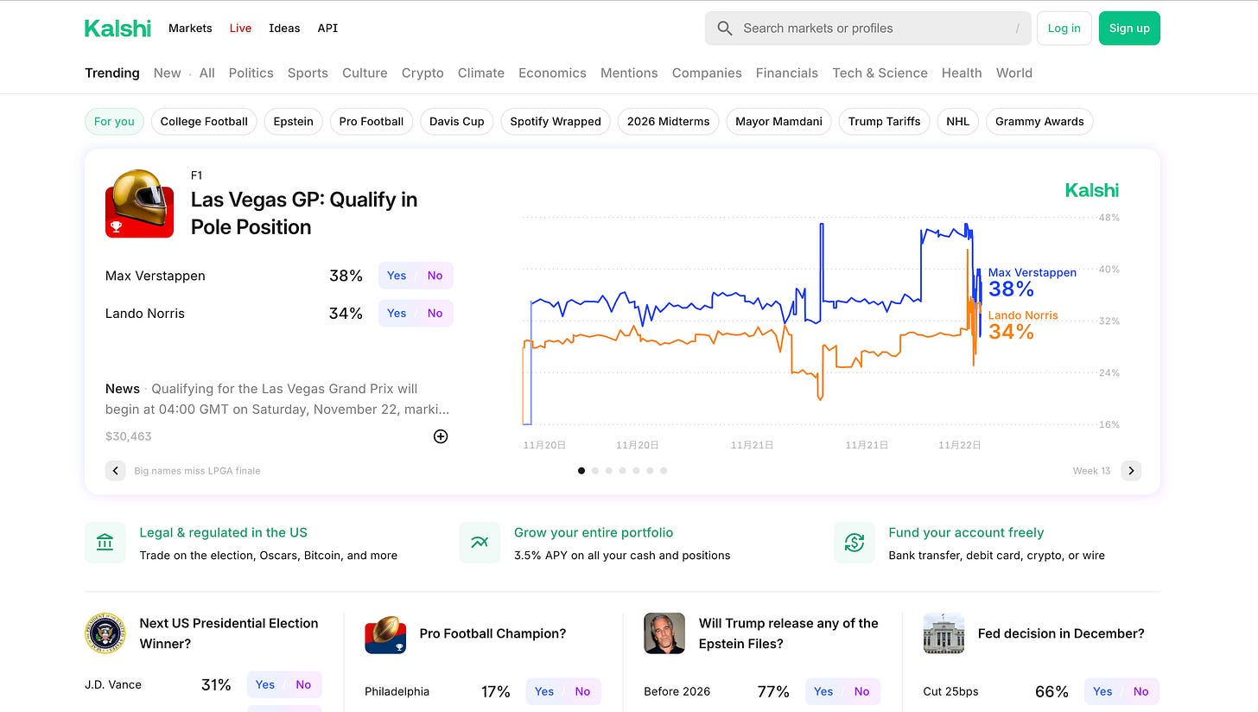This screenshot has height=712, width=1258.
Task: Select the Trending tab
Action: click(112, 73)
